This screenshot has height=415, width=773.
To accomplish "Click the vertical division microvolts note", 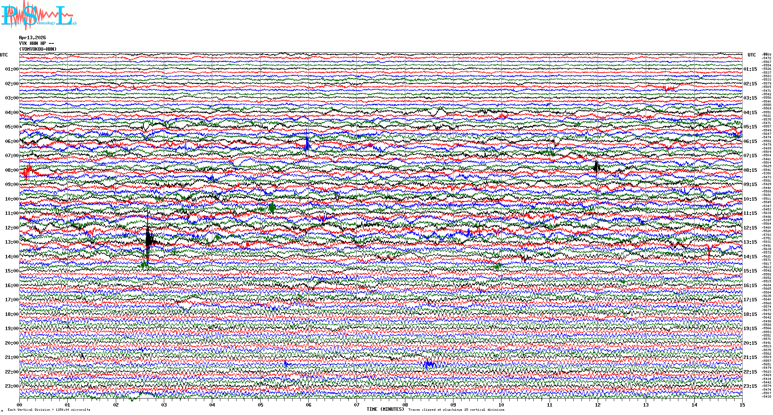I will pyautogui.click(x=49, y=410).
